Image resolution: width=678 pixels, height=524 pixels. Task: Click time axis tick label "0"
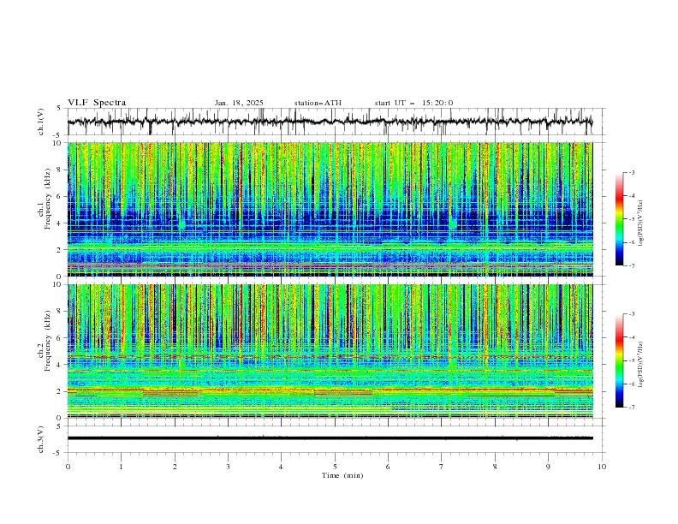68,467
